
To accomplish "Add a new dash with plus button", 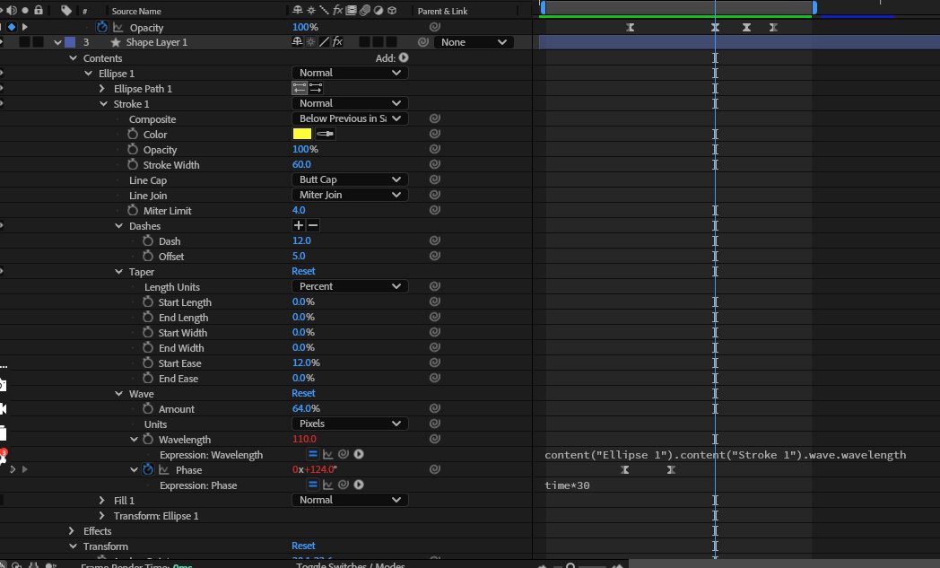I will click(299, 225).
